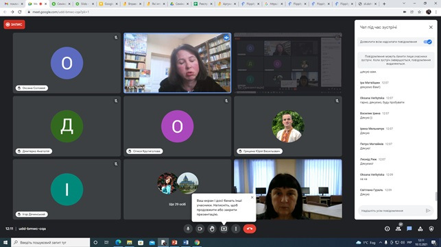Mute the microphone in the call controls

pos(188,229)
